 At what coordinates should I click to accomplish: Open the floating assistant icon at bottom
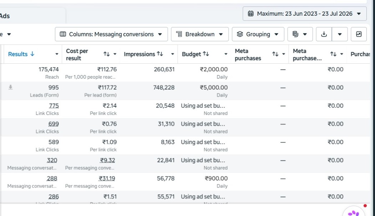tap(354, 212)
